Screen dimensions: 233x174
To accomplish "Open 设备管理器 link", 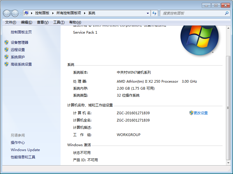I will [x=20, y=42].
